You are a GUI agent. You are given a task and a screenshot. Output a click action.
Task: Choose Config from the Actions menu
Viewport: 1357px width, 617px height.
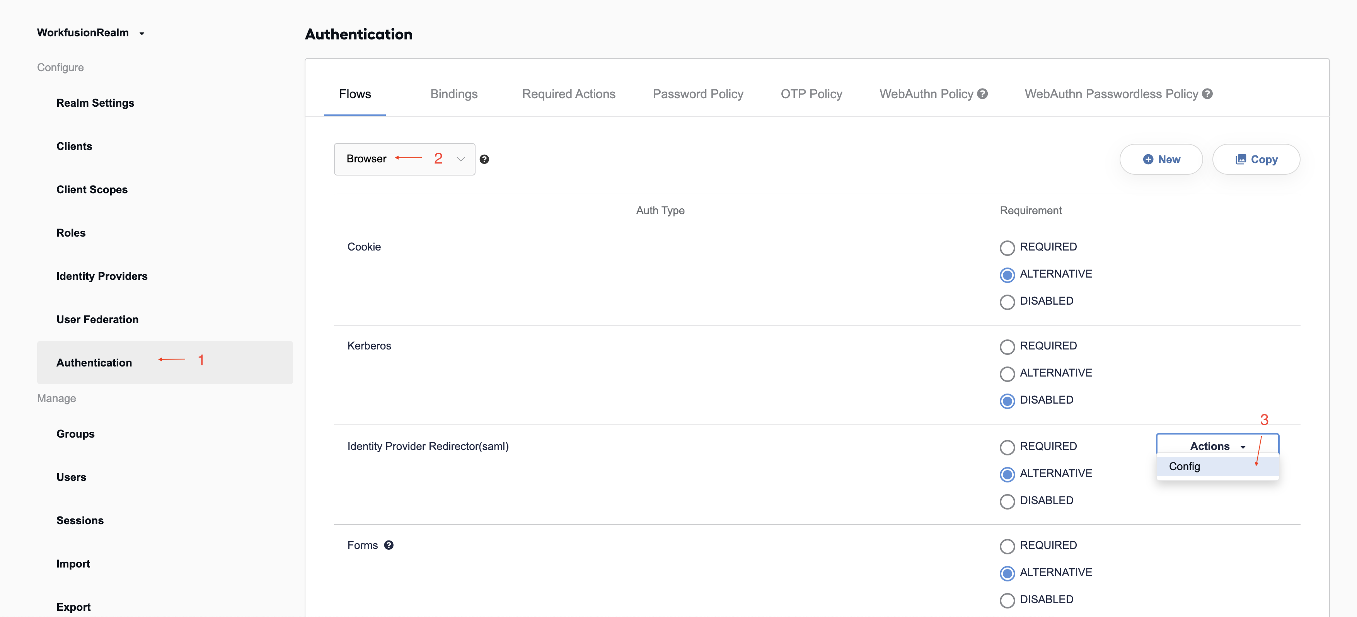click(1217, 466)
